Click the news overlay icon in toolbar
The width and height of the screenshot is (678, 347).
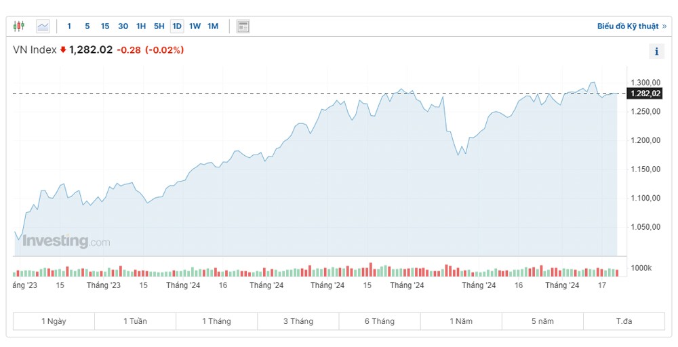click(243, 26)
